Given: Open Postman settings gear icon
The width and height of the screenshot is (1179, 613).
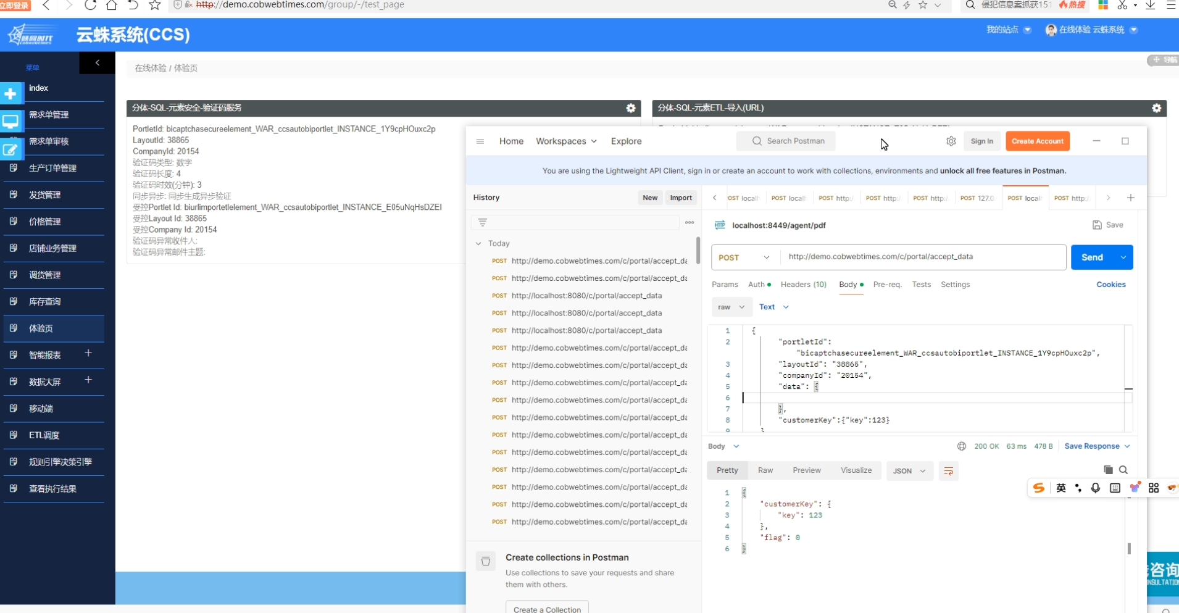Looking at the screenshot, I should (x=951, y=141).
